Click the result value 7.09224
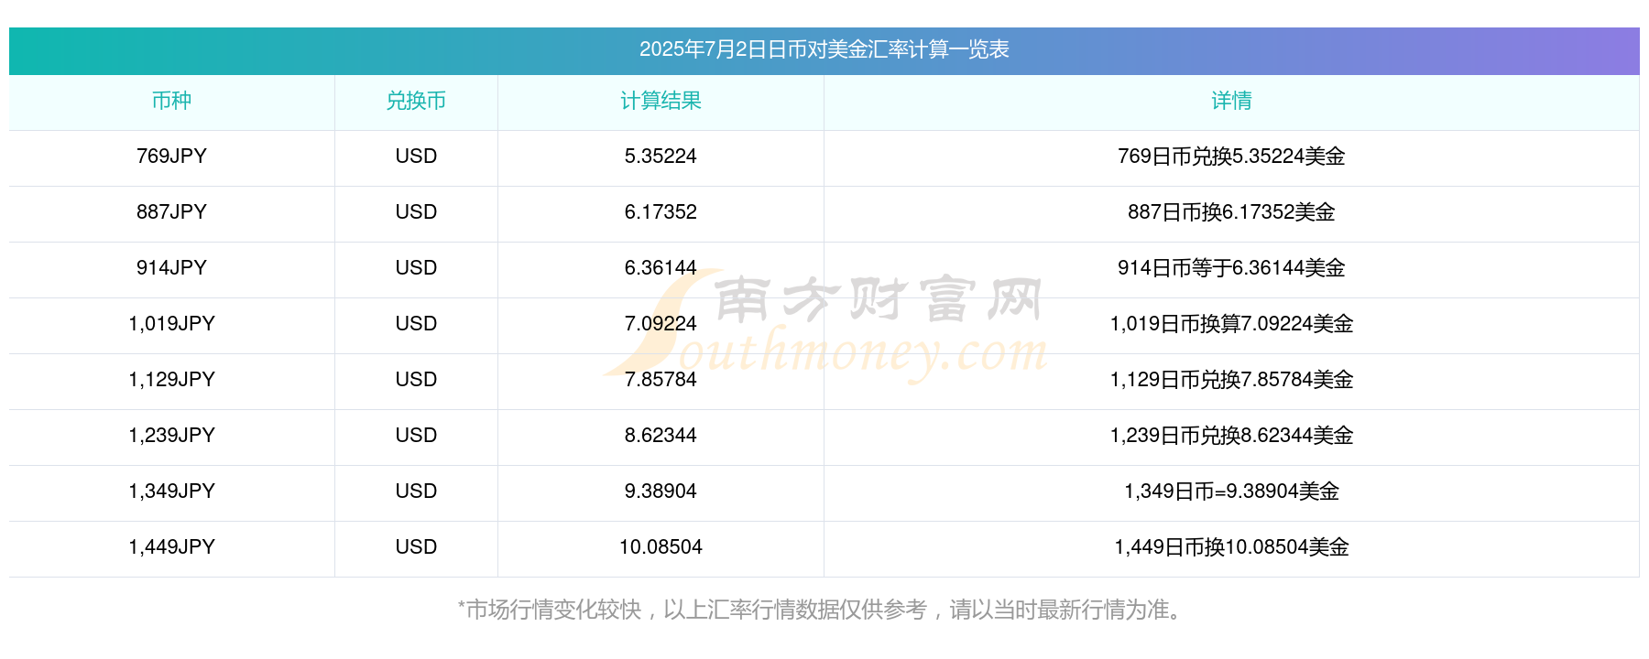 pos(661,324)
